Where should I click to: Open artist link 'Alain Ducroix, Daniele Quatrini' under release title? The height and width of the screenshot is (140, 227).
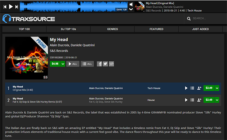coord(72,45)
